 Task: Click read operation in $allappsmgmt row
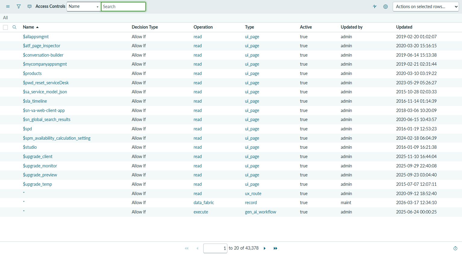click(198, 37)
